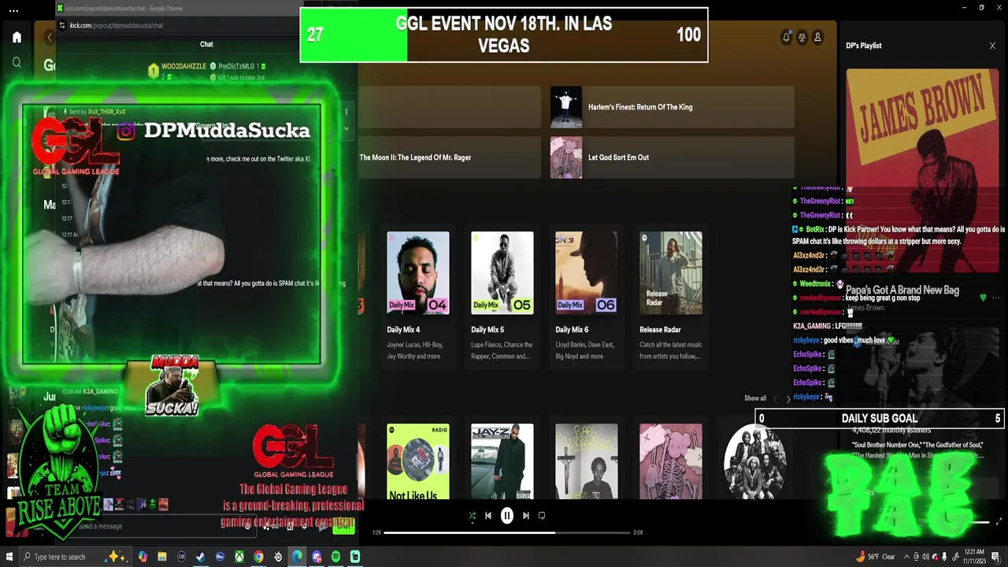Go back with the Spotify back chevron
This screenshot has height=567, width=1008.
(50, 37)
